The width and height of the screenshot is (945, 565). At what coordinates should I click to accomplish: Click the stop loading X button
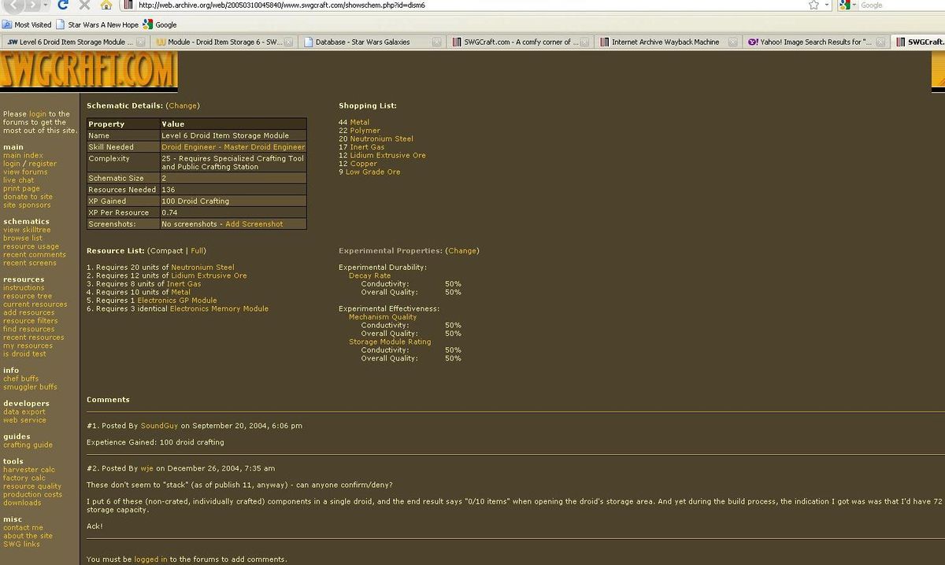[84, 5]
